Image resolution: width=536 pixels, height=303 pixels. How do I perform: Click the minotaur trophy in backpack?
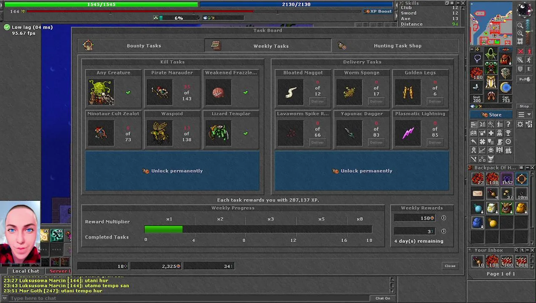pyautogui.click(x=507, y=208)
